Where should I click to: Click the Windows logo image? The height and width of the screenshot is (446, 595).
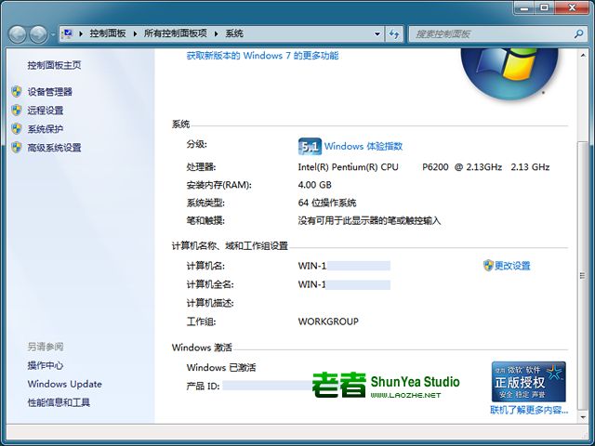[509, 74]
